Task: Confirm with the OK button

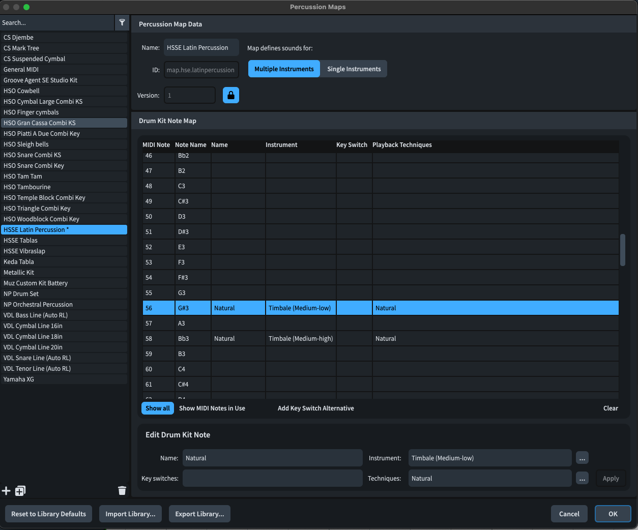Action: point(613,514)
